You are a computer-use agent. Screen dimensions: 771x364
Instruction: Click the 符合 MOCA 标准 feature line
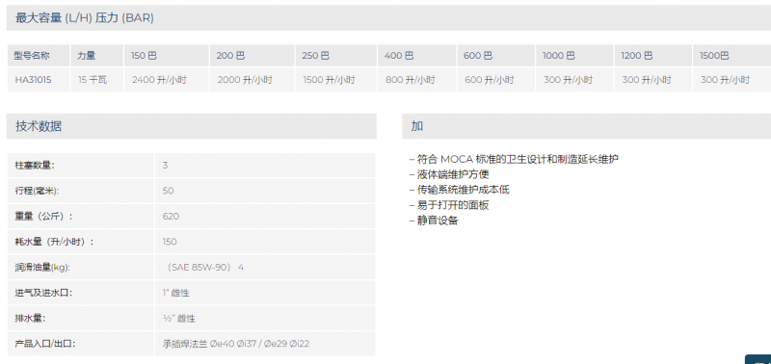pos(514,159)
